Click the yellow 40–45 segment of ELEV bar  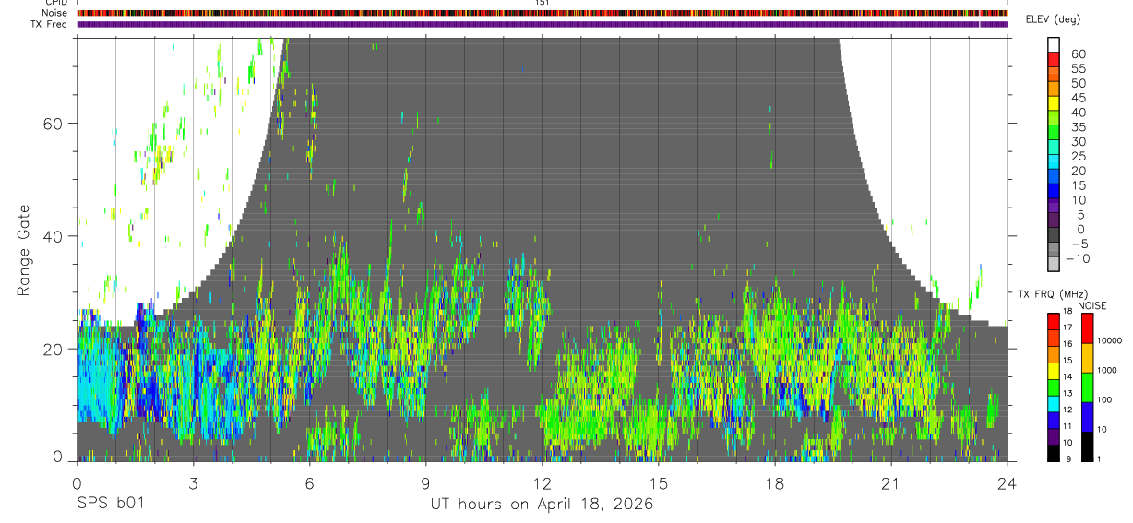pyautogui.click(x=1054, y=104)
